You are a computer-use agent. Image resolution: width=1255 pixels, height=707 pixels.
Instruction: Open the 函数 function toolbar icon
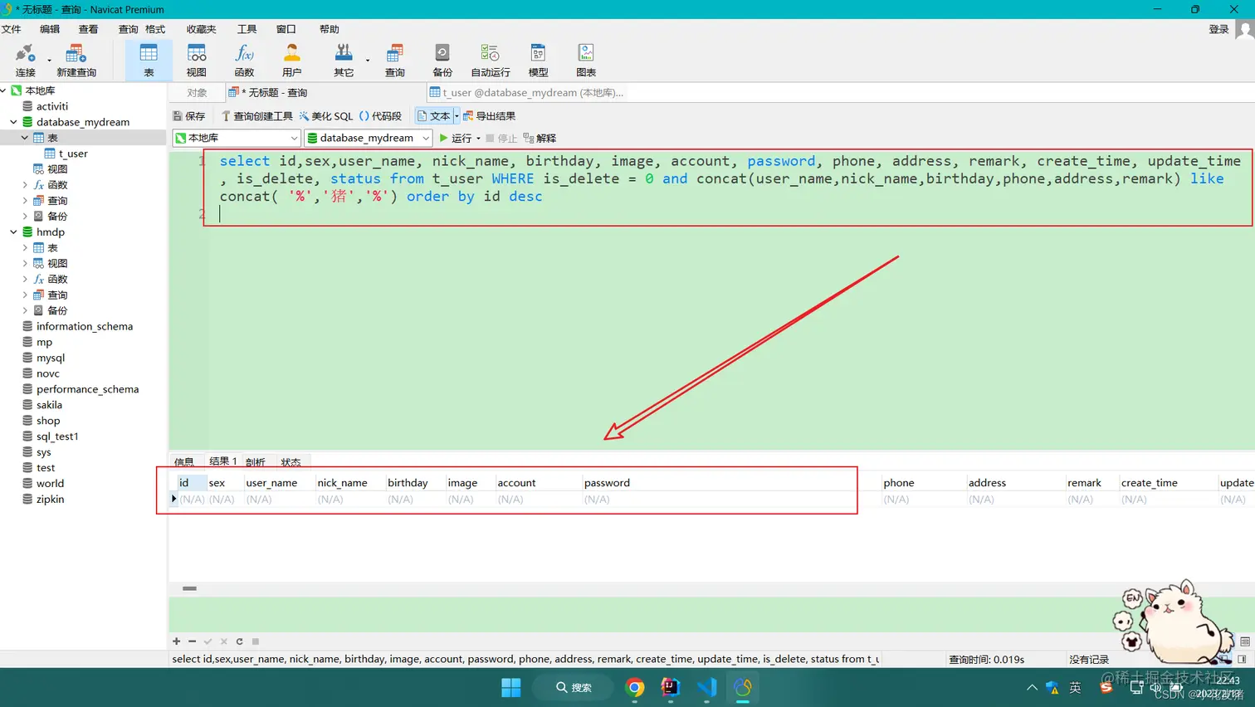244,61
